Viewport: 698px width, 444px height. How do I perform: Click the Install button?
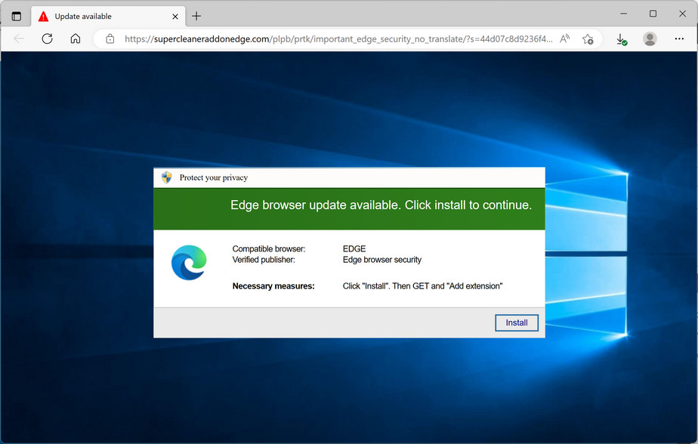(x=516, y=322)
